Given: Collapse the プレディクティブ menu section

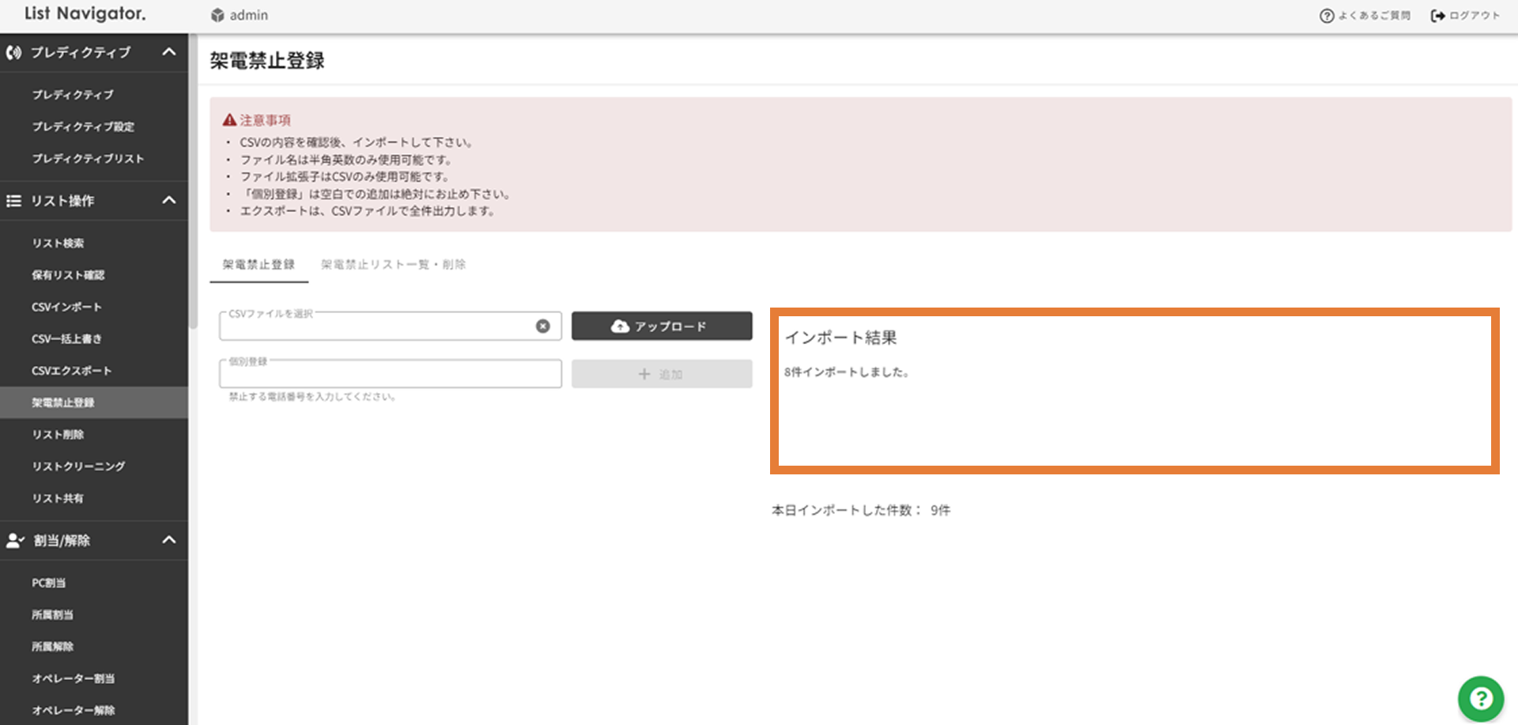Looking at the screenshot, I should click(168, 52).
